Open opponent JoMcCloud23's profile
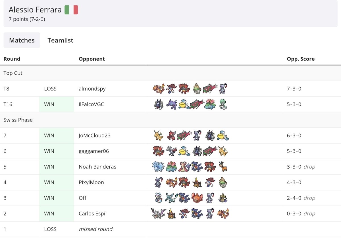This screenshot has width=341, height=239. click(95, 136)
